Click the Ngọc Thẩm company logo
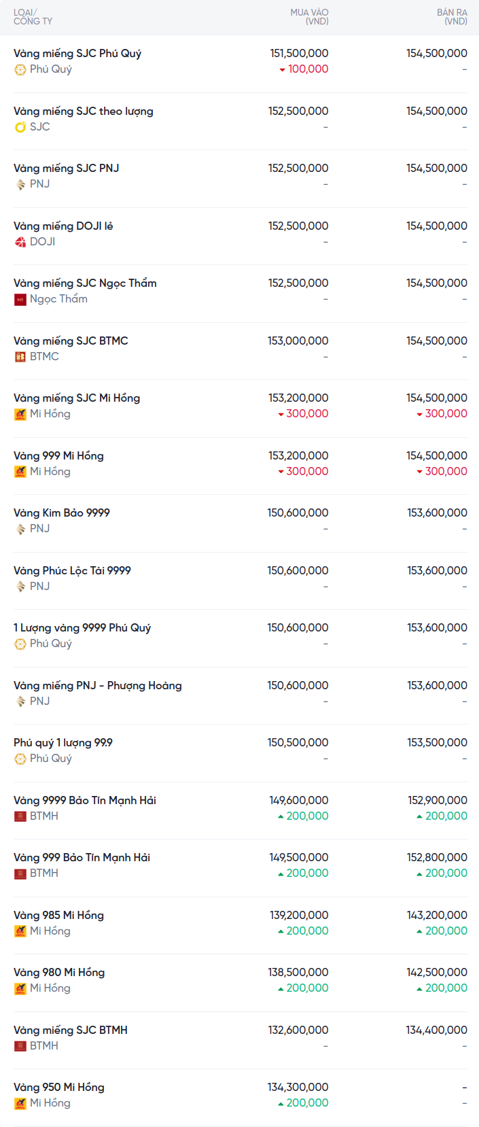This screenshot has width=479, height=1127. click(x=20, y=299)
